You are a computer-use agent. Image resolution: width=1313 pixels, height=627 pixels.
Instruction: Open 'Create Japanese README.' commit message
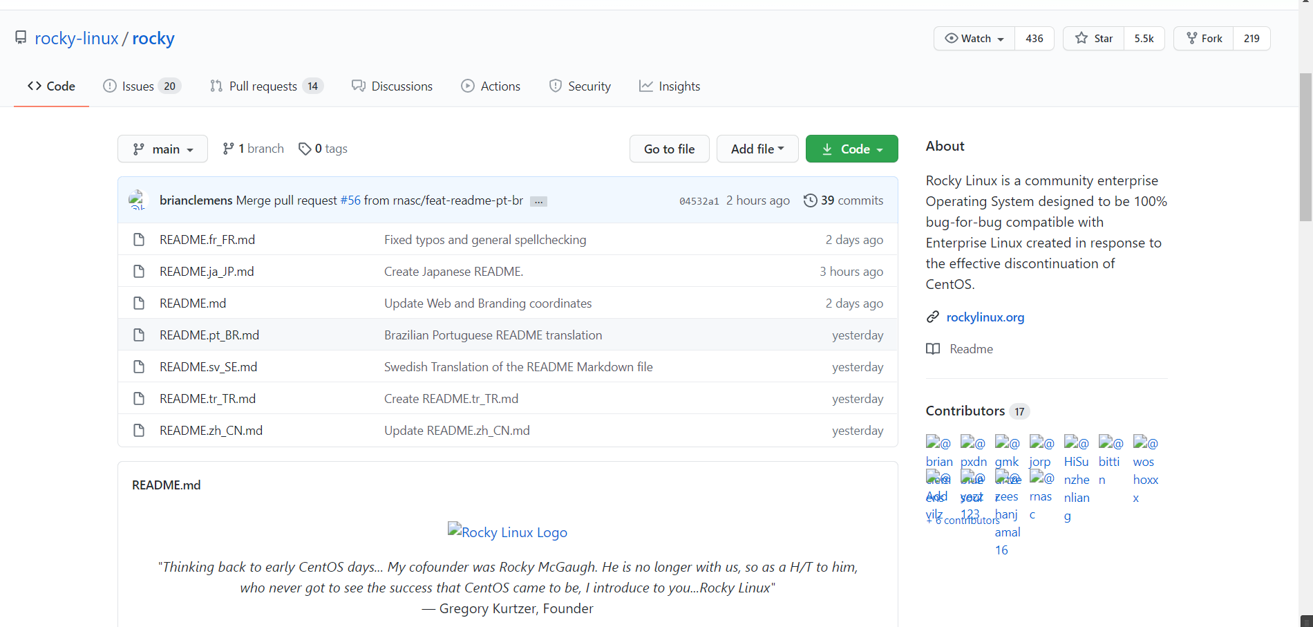[x=453, y=272]
